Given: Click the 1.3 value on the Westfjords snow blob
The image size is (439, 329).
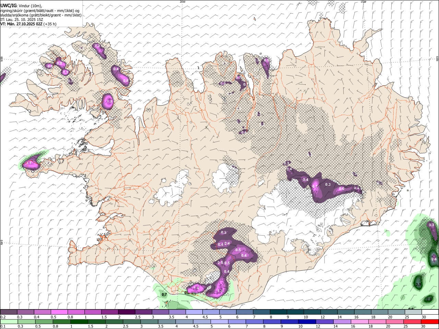Looking at the screenshot, I should [110, 101].
